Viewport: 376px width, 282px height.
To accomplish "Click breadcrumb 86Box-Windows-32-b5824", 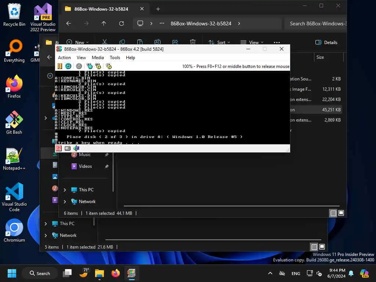I will [201, 23].
